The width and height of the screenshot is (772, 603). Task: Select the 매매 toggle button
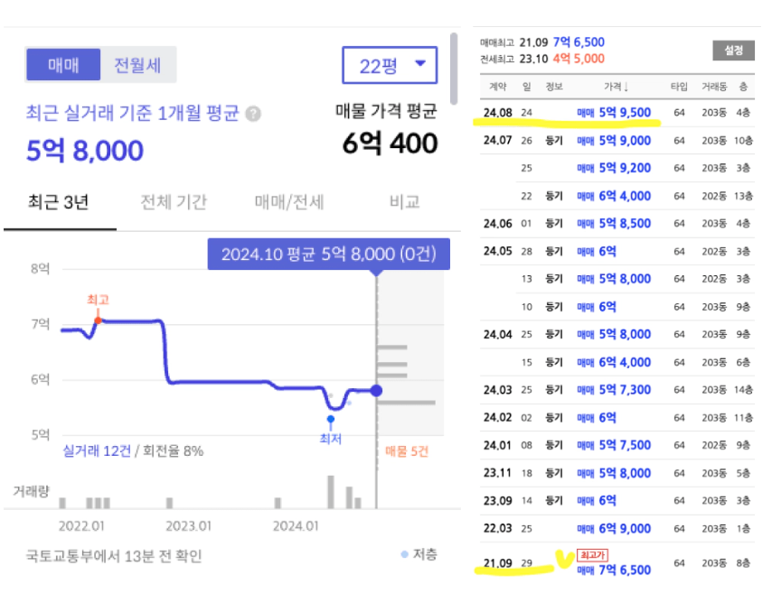point(63,64)
